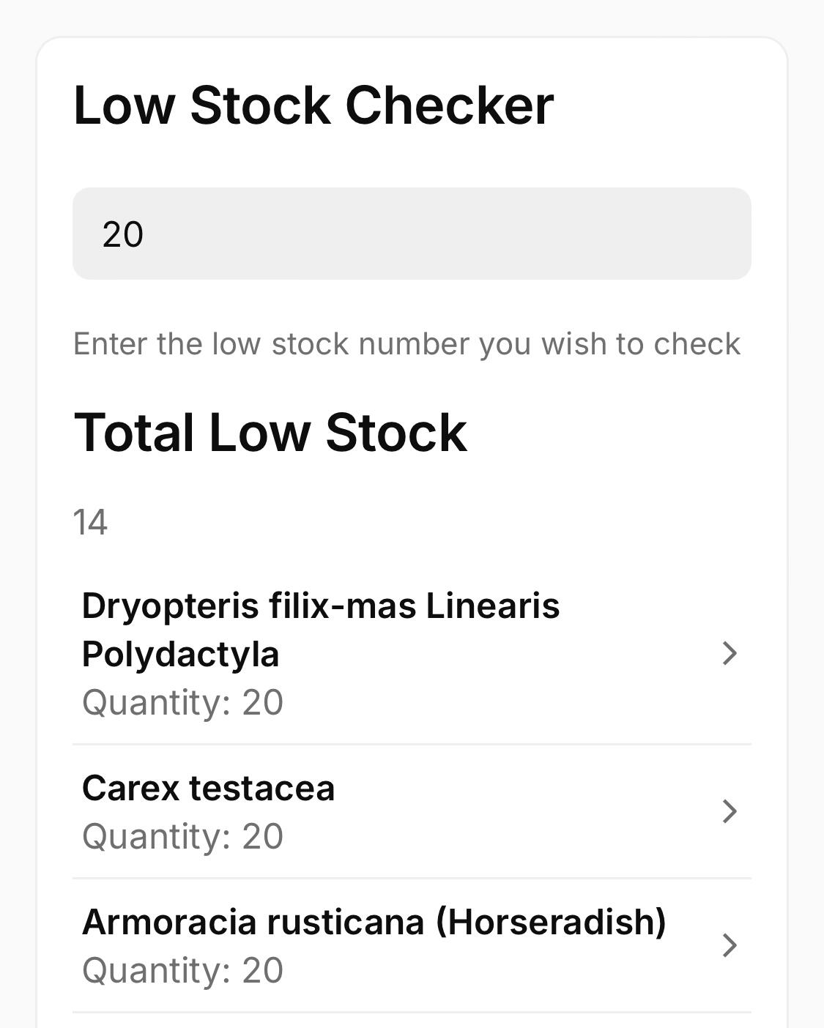Focus the low stock number input field
Viewport: 824px width, 1028px height.
412,234
